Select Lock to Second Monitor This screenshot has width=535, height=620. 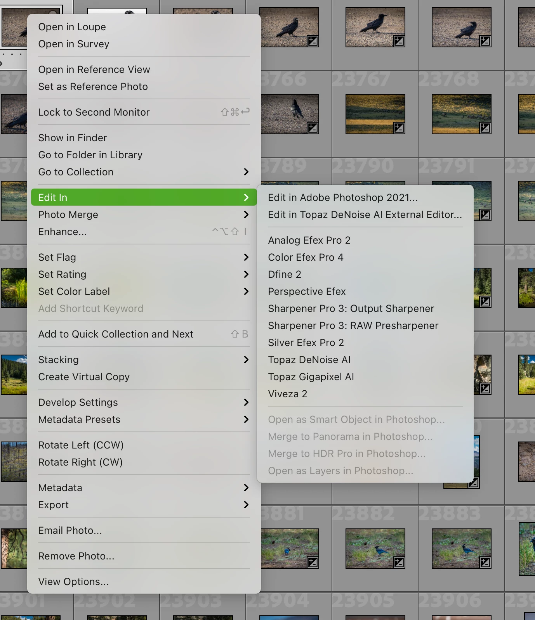144,112
